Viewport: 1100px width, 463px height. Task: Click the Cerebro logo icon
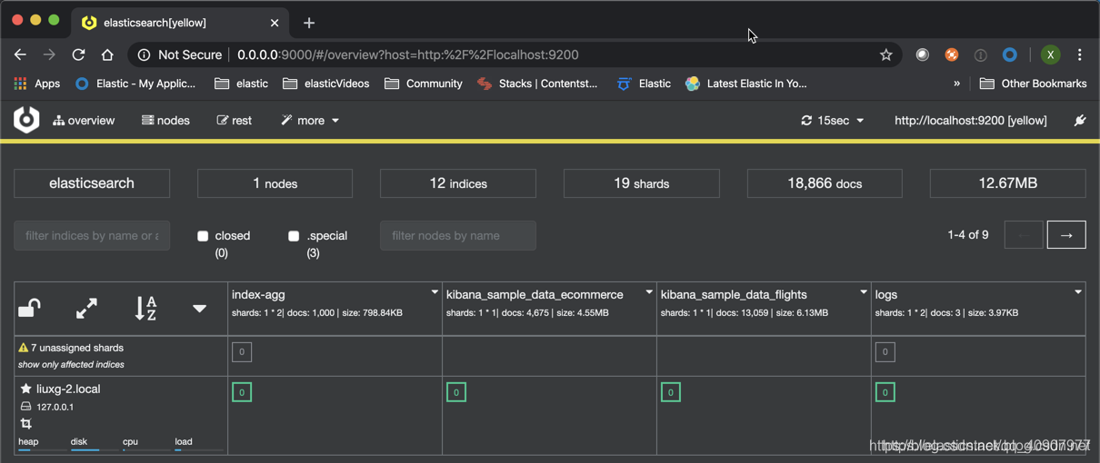click(x=26, y=120)
